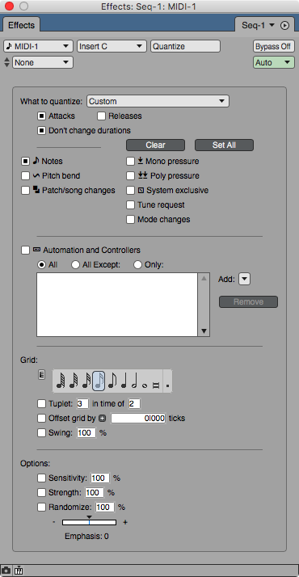Click the Emphasis slider
Viewport: 299px width, 577px height.
[89, 522]
